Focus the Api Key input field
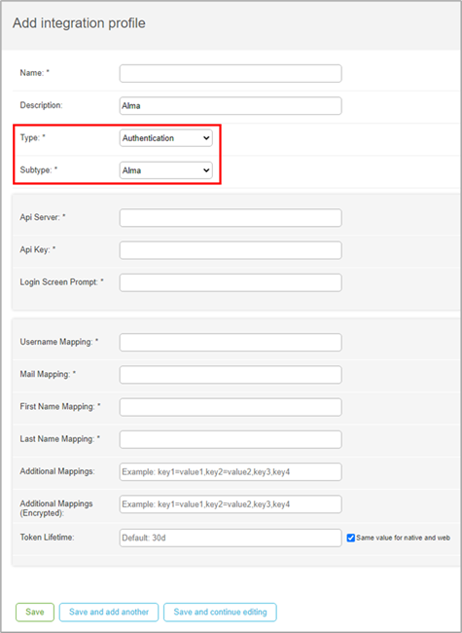Viewport: 462px width, 633px height. [231, 250]
